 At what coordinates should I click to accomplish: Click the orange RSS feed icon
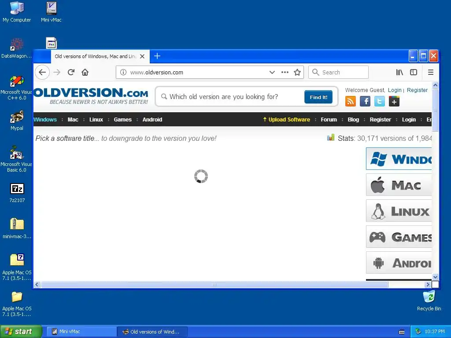350,101
